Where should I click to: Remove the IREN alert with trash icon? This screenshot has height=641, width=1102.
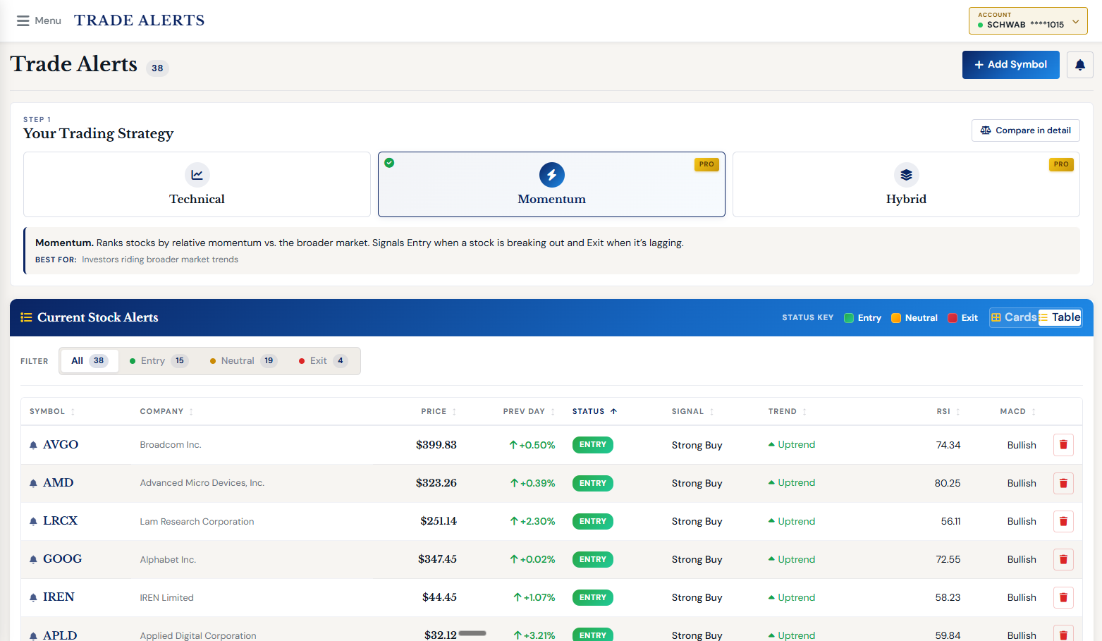(1063, 597)
